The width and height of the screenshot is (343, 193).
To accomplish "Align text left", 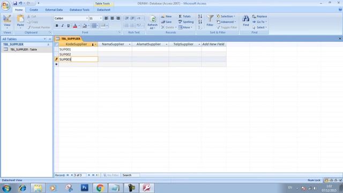I will pyautogui.click(x=106, y=18).
